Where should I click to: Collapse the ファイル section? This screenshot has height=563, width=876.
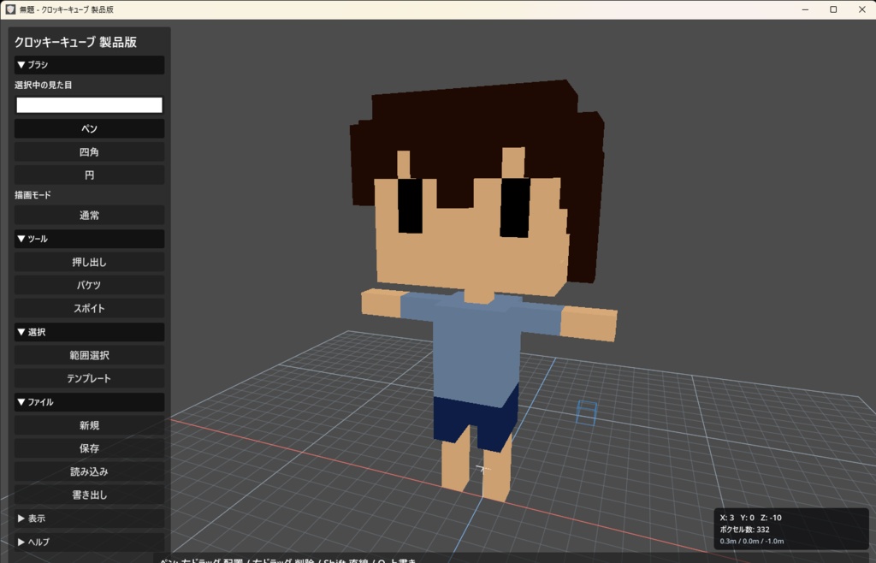tap(89, 402)
